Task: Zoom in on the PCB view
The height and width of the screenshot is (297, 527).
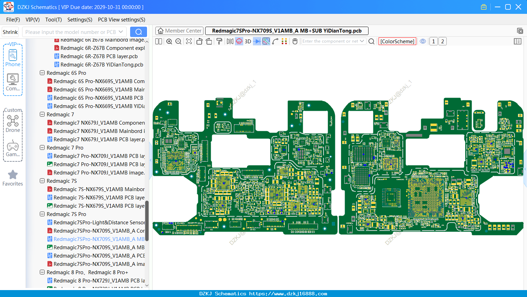Action: click(x=169, y=42)
